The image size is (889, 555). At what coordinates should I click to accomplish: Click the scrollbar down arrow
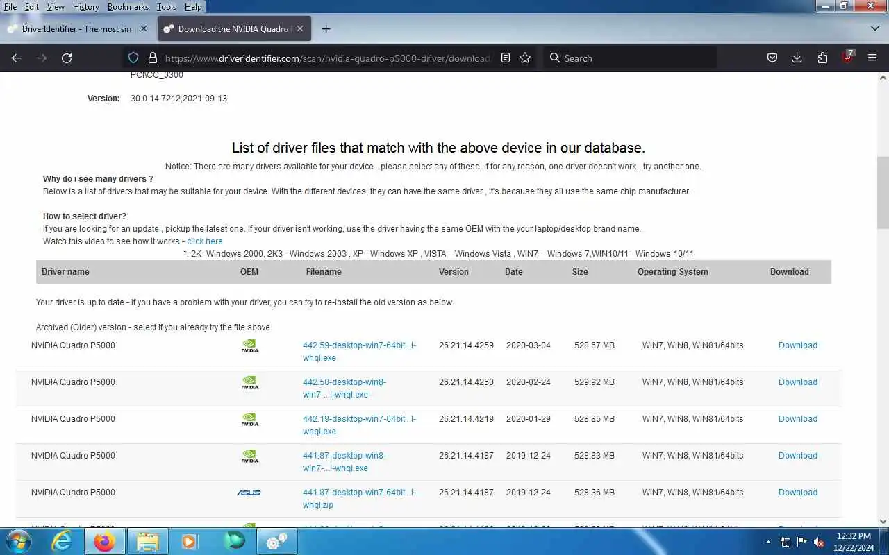[x=883, y=522]
